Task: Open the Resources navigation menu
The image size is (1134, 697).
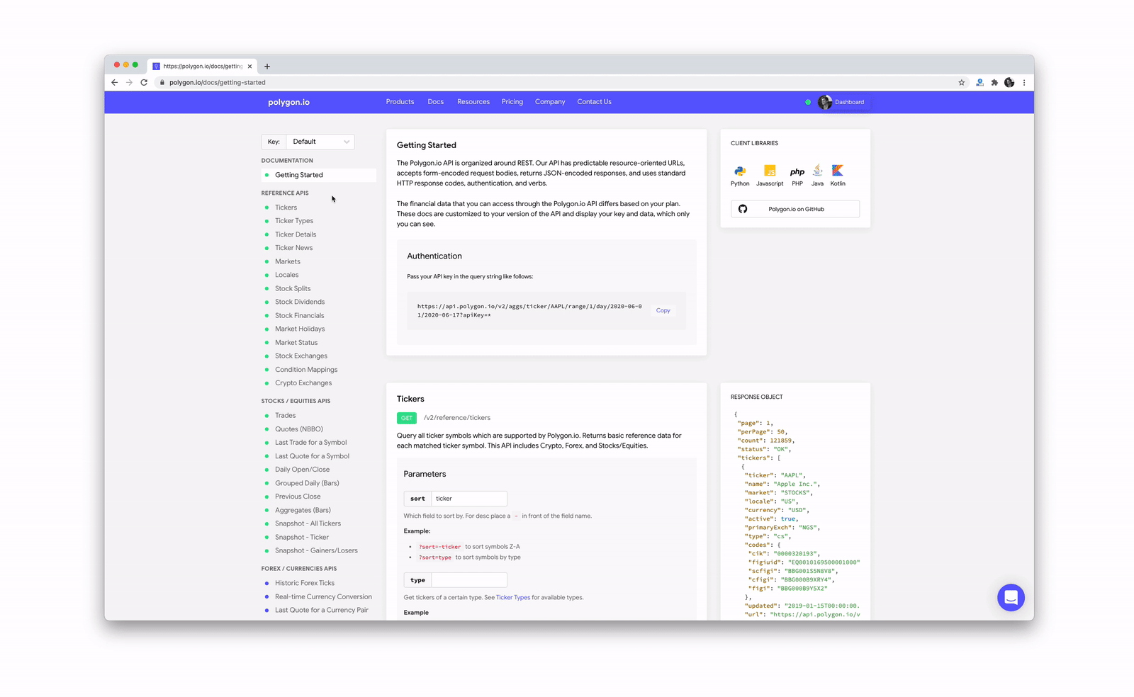Action: click(x=473, y=102)
